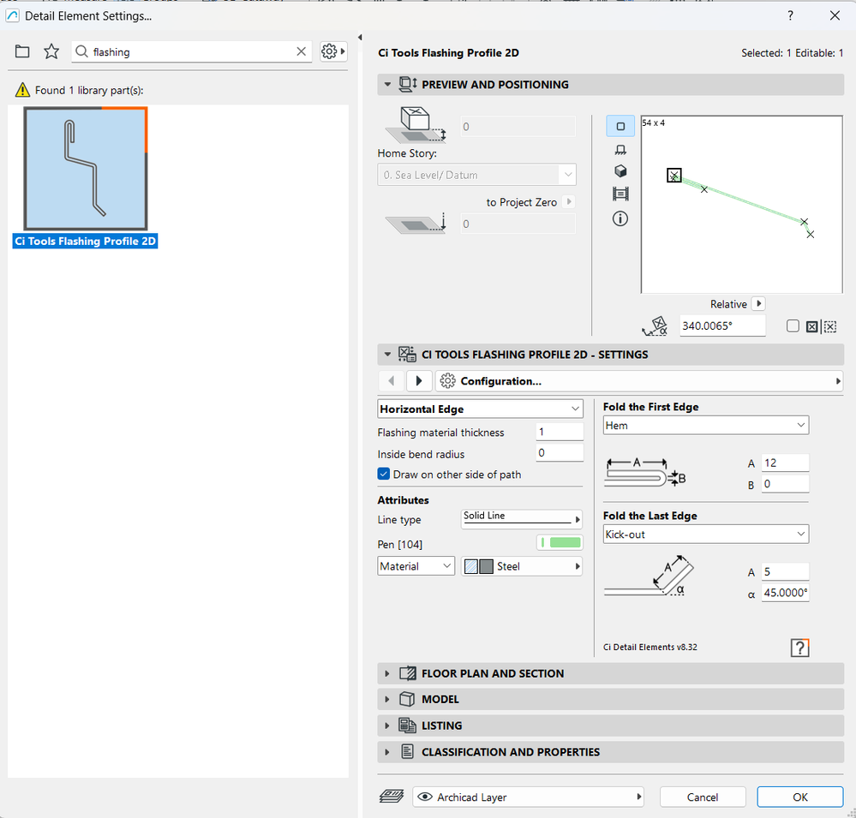856x818 pixels.
Task: Click Ci Detail Elements v8.32 text
Action: 649,648
